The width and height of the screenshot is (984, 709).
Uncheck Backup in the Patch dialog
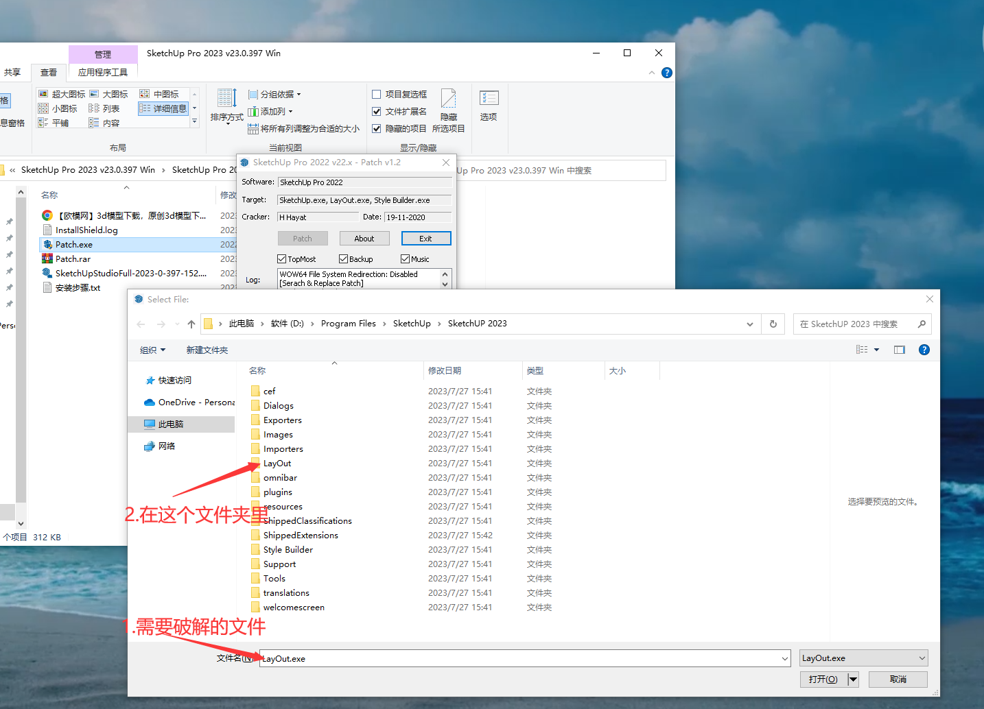343,259
